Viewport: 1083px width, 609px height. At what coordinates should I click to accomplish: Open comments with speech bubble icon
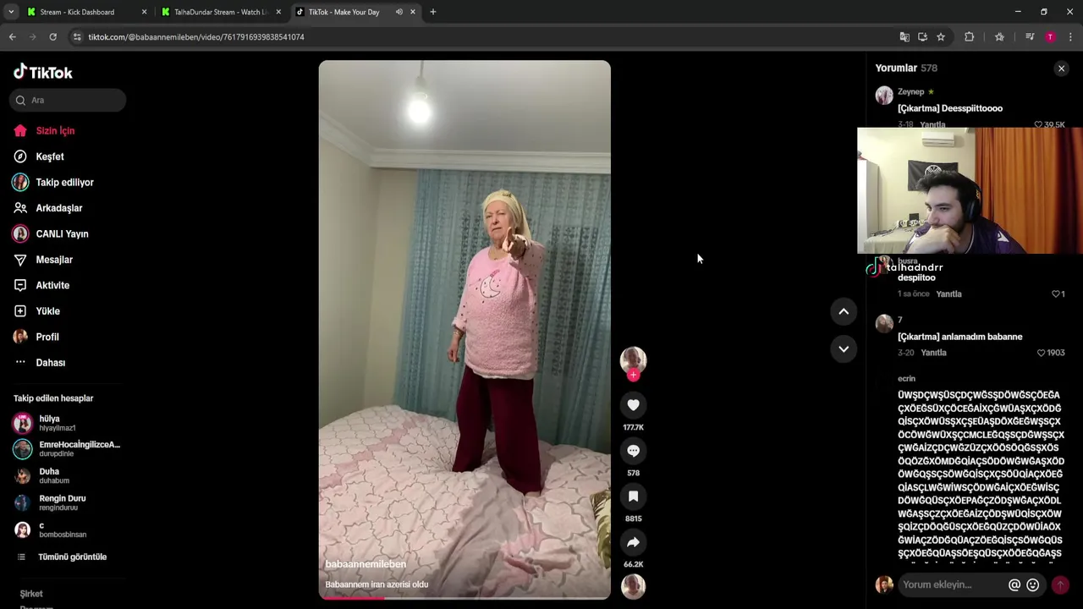click(x=633, y=451)
